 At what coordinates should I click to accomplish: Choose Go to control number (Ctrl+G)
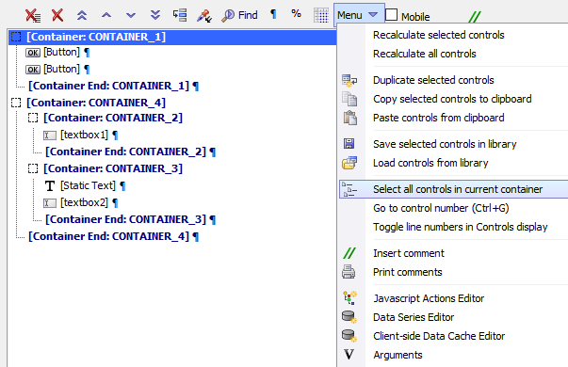[441, 208]
